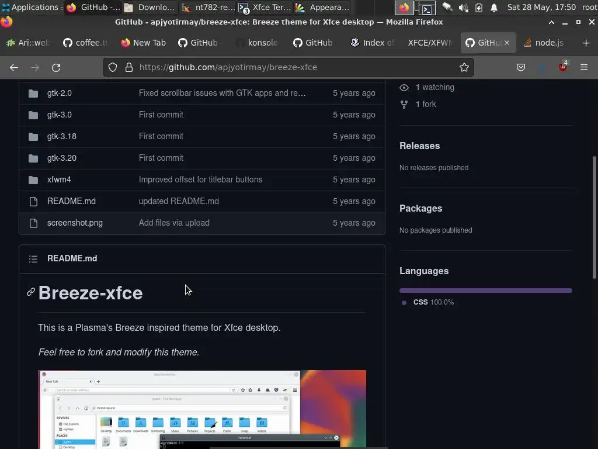
Task: Open a new browser tab
Action: pos(586,43)
